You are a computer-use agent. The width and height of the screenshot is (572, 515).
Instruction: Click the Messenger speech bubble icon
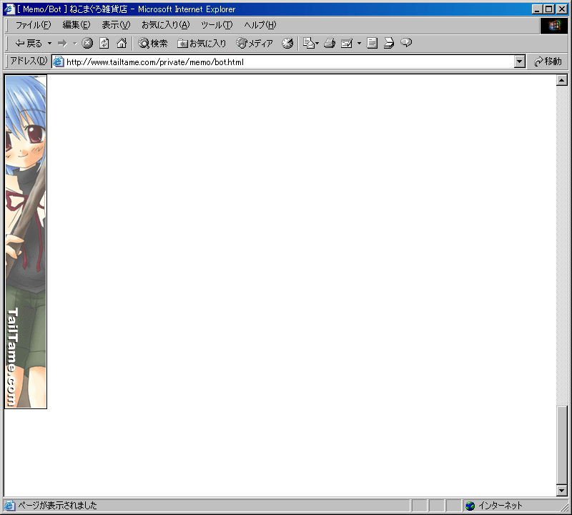coord(406,43)
